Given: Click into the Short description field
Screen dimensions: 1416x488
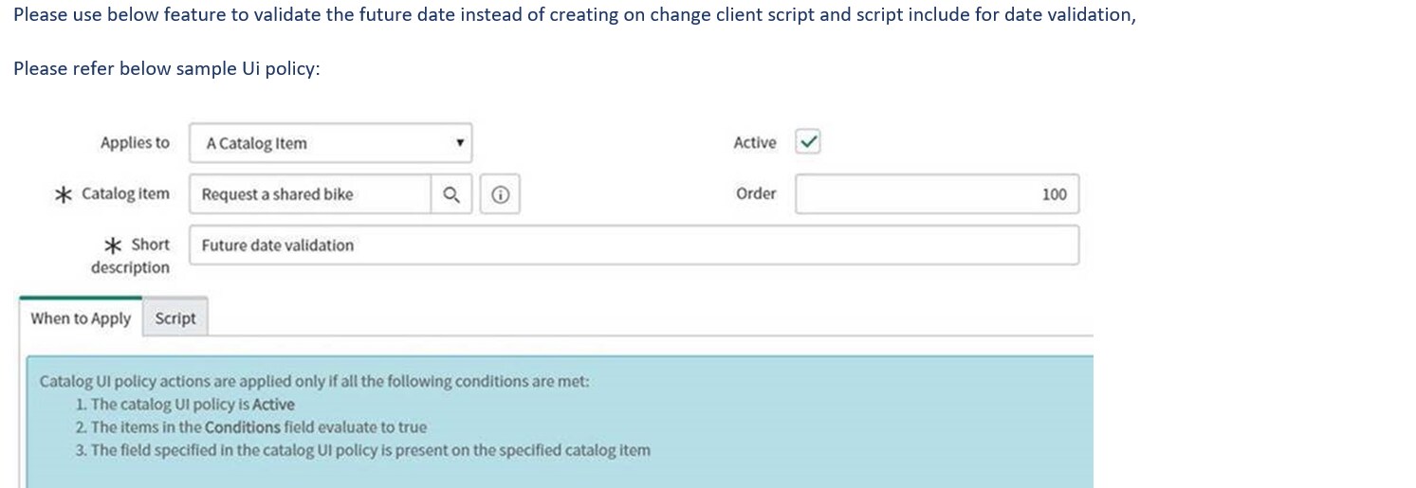Looking at the screenshot, I should coord(634,245).
